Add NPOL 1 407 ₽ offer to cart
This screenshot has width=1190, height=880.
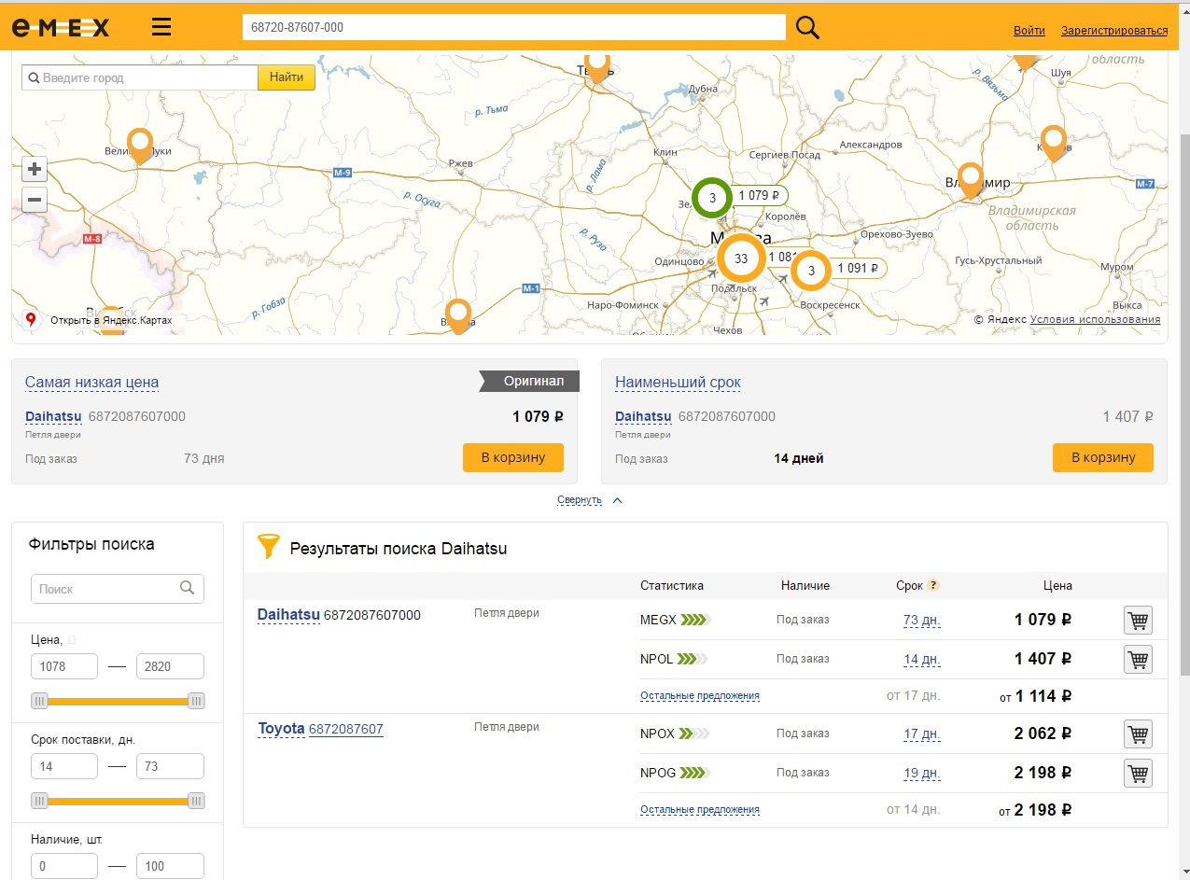[x=1138, y=659]
